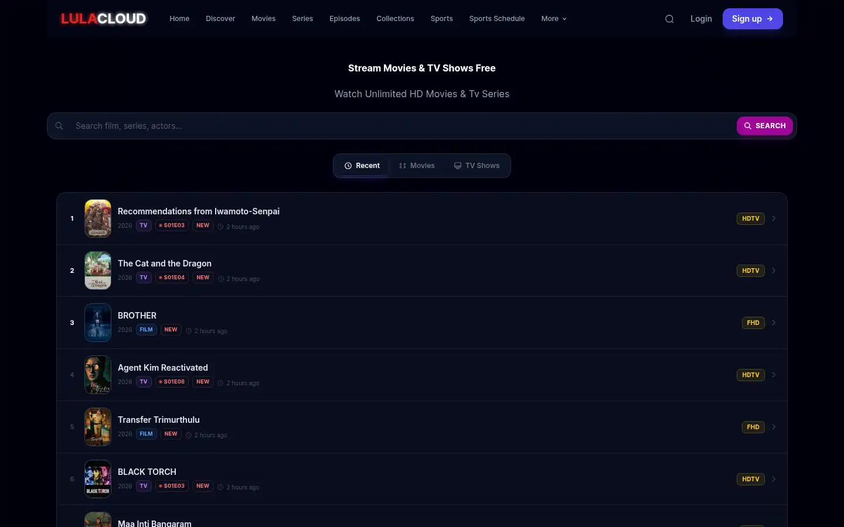Screen dimensions: 844x527
Task: Click HDTV badge on Agent Kim Reactivated row
Action: tap(751, 375)
